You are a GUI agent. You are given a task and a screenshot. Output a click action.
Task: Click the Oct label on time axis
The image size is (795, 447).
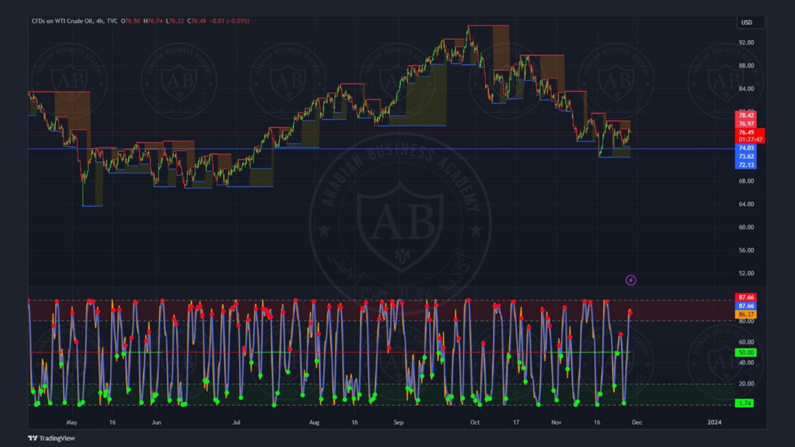pyautogui.click(x=475, y=423)
